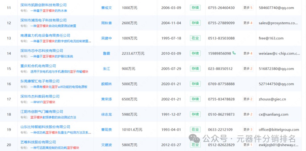Viewport: 306px width, 151px height.
Task: Select founding date 2012-03-27
Action: point(171,145)
